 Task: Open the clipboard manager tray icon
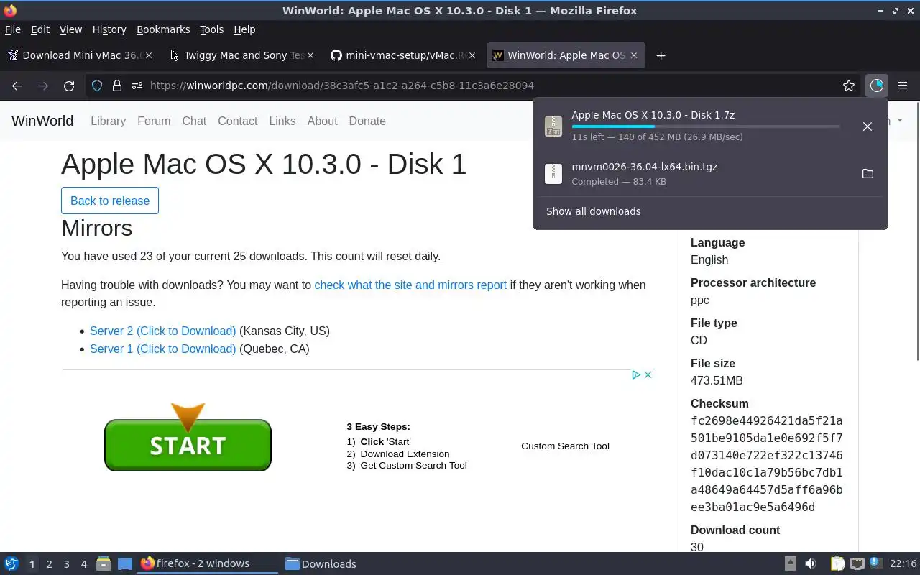click(x=837, y=563)
